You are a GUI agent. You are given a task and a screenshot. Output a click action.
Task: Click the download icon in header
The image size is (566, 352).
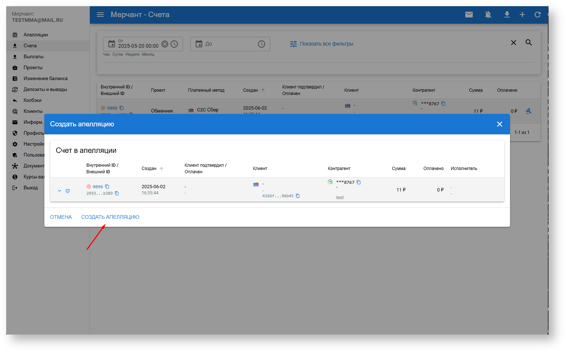point(507,15)
